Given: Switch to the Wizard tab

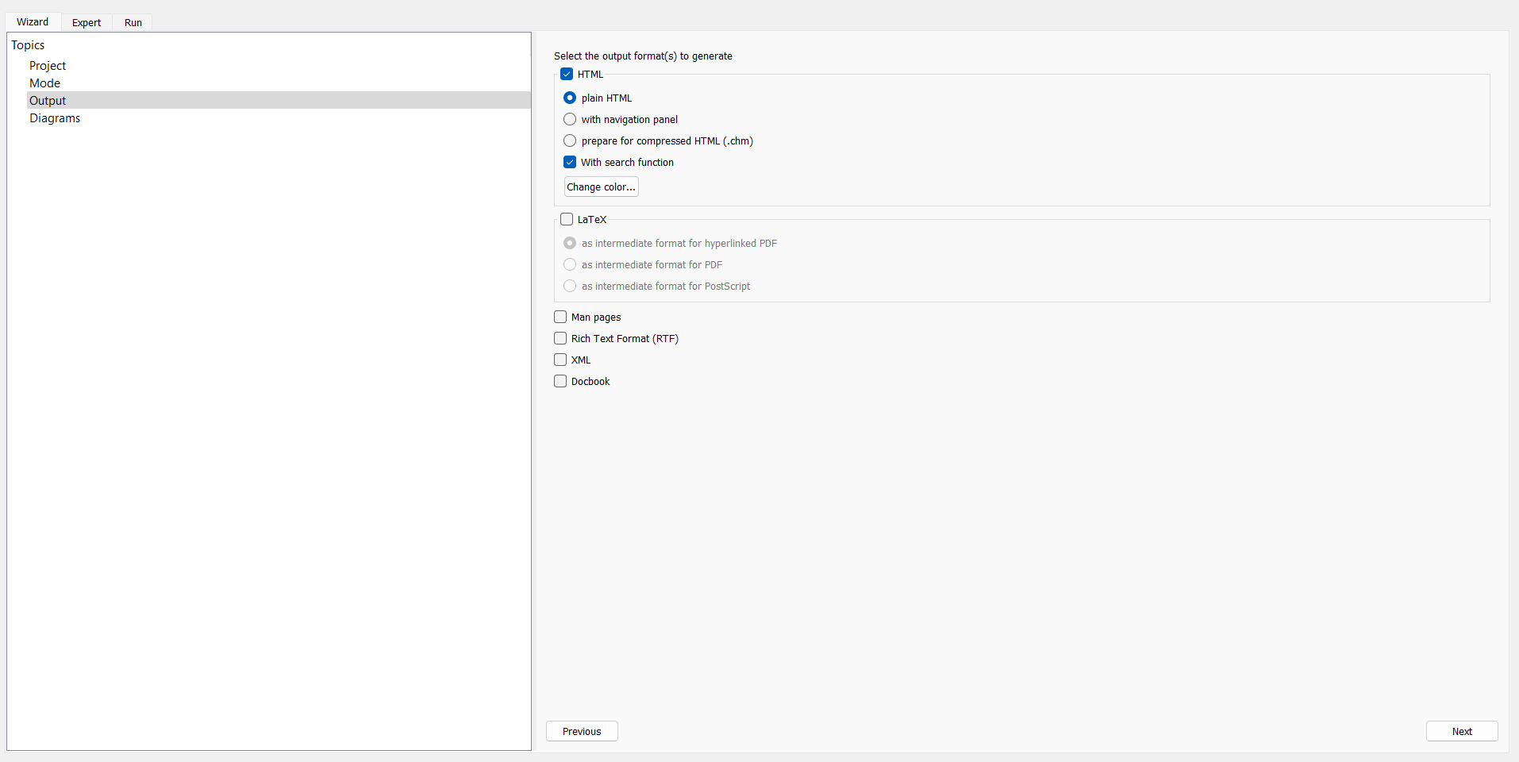Looking at the screenshot, I should pos(33,22).
